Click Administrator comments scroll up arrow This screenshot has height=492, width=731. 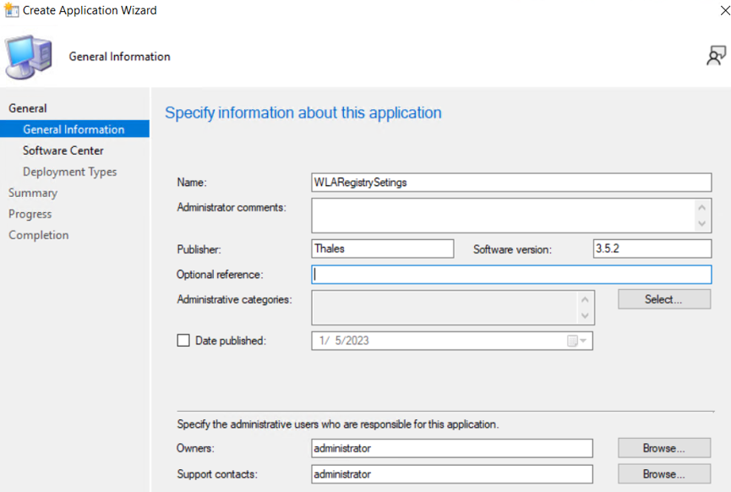[702, 207]
